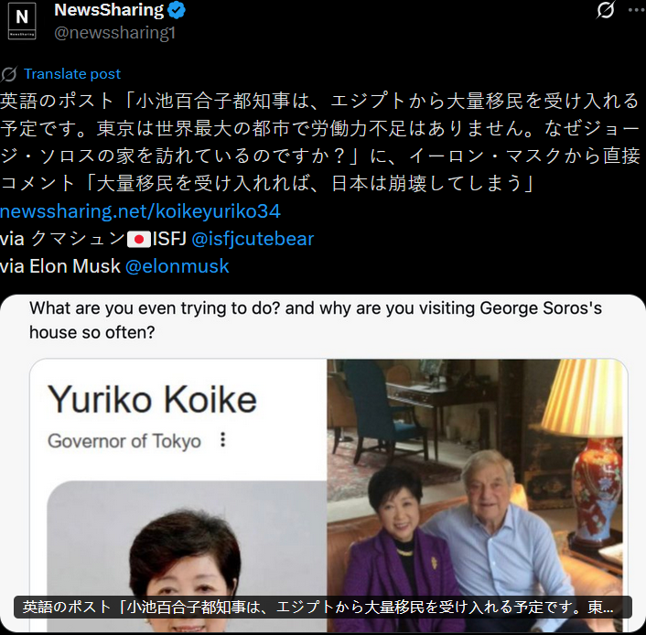Screen dimensions: 646x635
Task: Open the newssharing.net/koikeyuriko34 link
Action: point(140,211)
